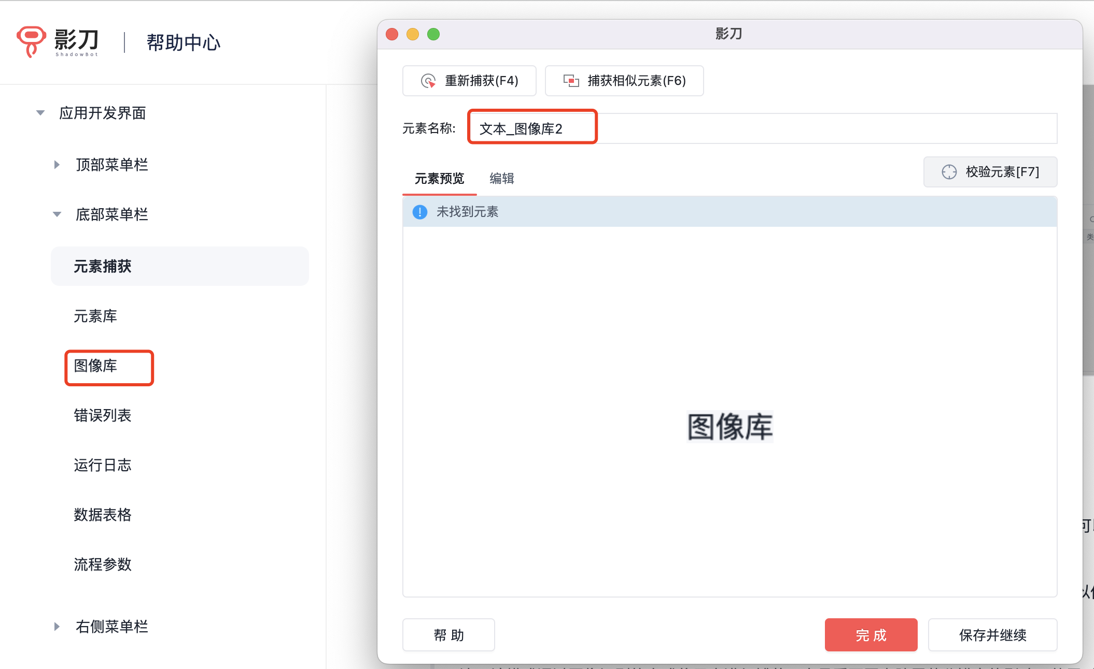
Task: Click the blue info icon beside 未找到元素
Action: click(419, 212)
